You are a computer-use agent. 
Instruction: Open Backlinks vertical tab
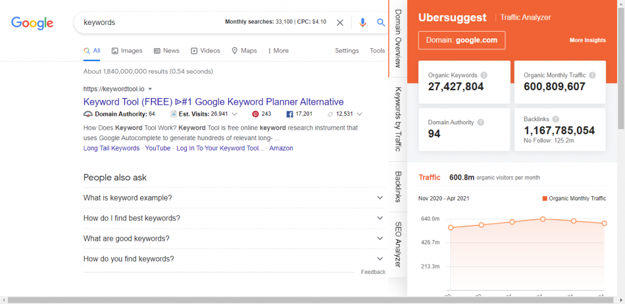tap(398, 186)
